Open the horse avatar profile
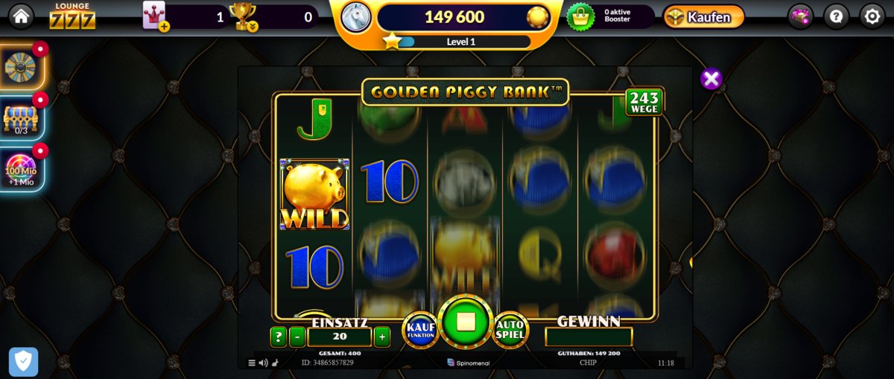894x379 pixels. coord(356,16)
